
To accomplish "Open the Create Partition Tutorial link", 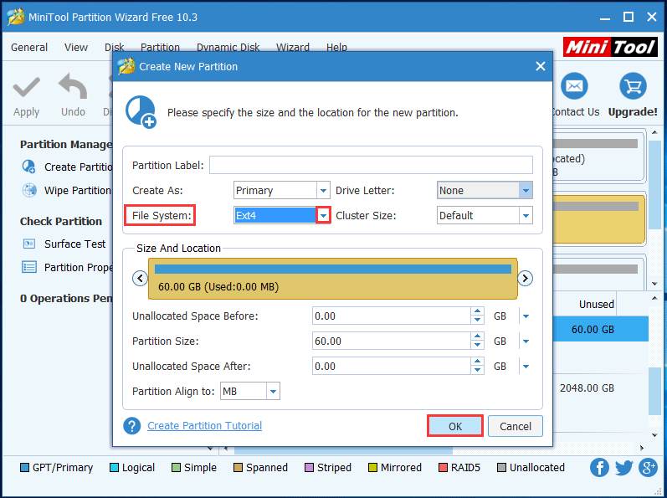I will tap(204, 426).
